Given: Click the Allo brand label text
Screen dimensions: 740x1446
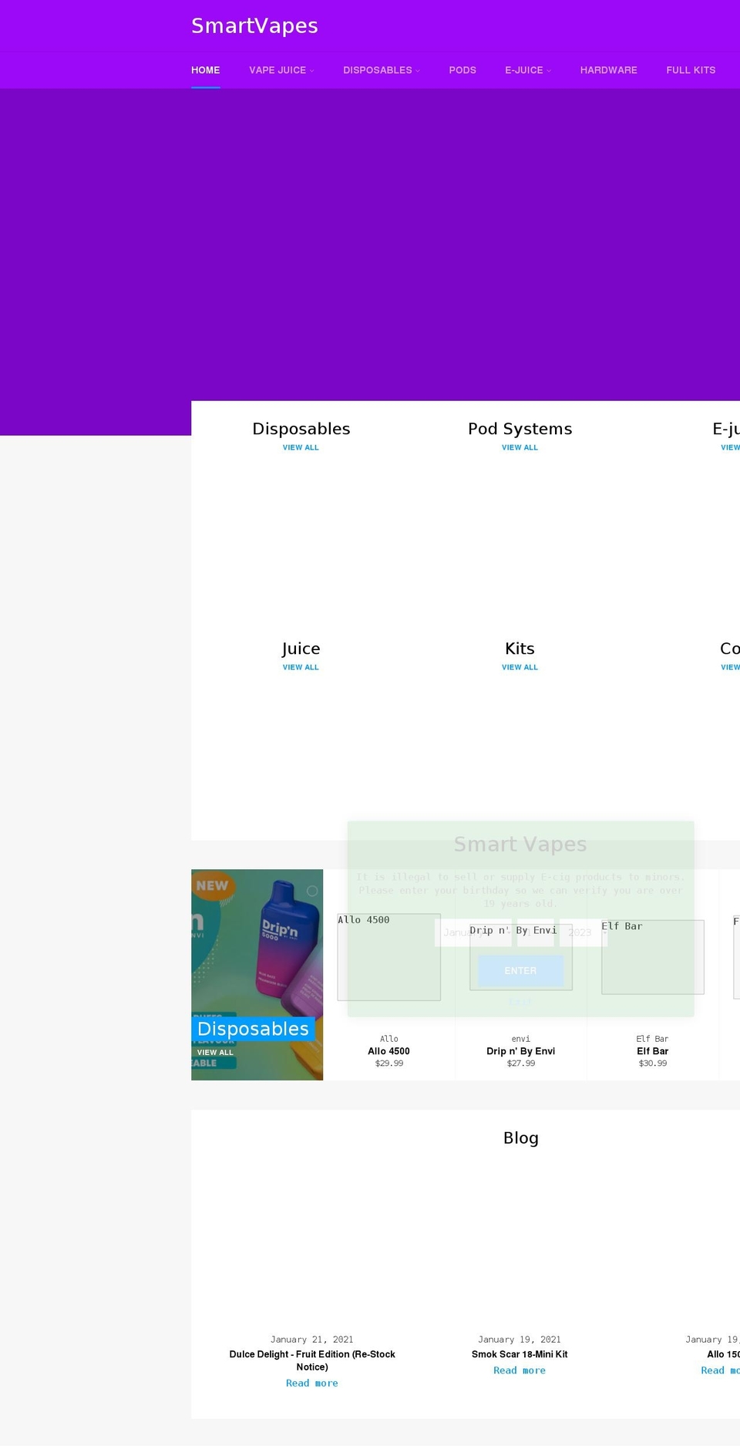Looking at the screenshot, I should (389, 1039).
